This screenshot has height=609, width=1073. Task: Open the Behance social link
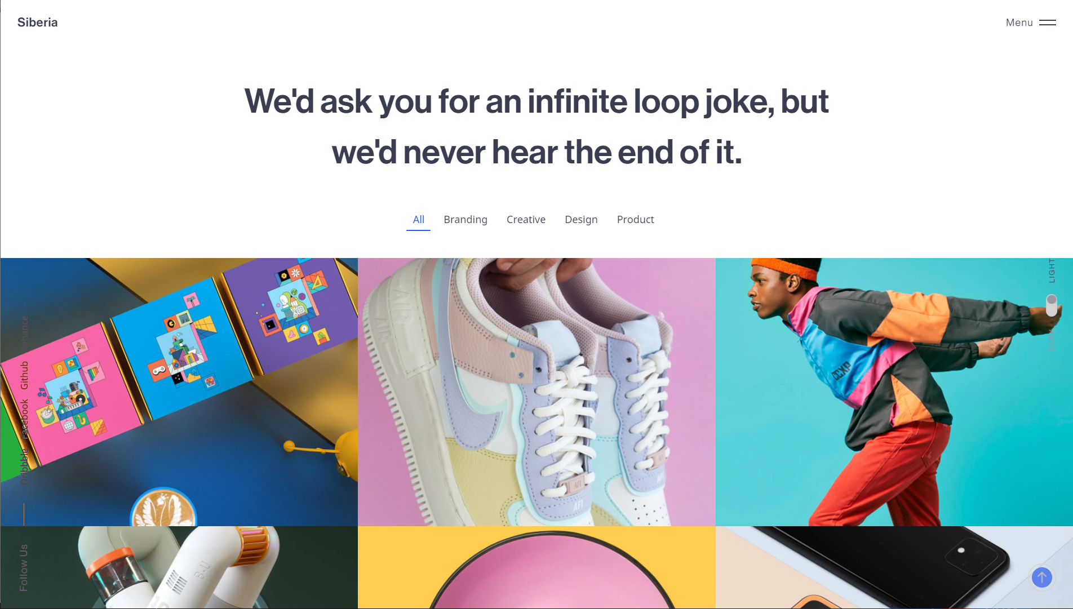click(24, 332)
